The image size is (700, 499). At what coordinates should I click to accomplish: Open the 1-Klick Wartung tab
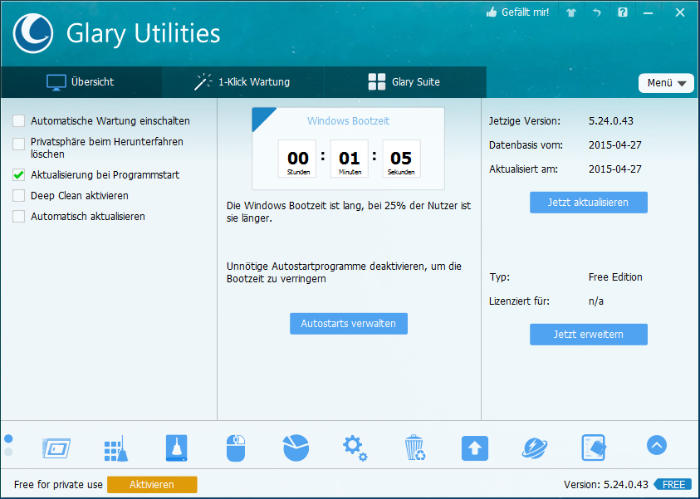pos(242,82)
